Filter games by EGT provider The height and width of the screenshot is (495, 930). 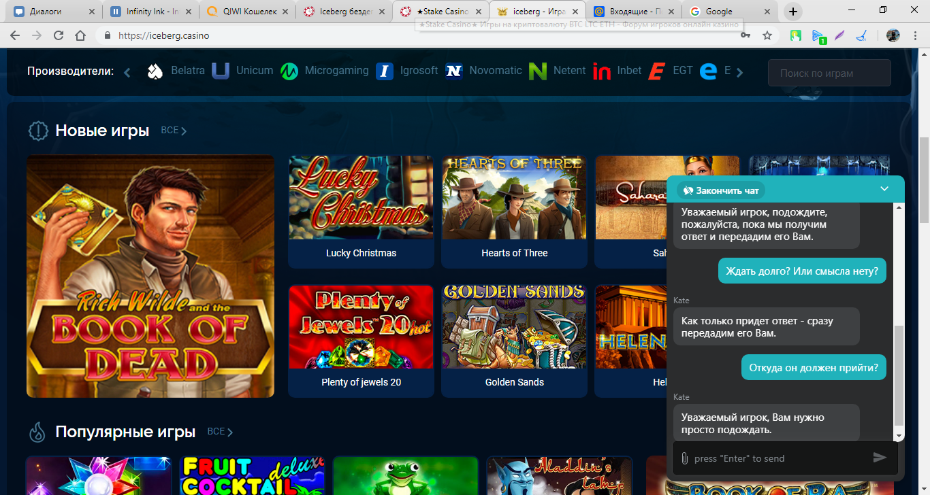[670, 71]
